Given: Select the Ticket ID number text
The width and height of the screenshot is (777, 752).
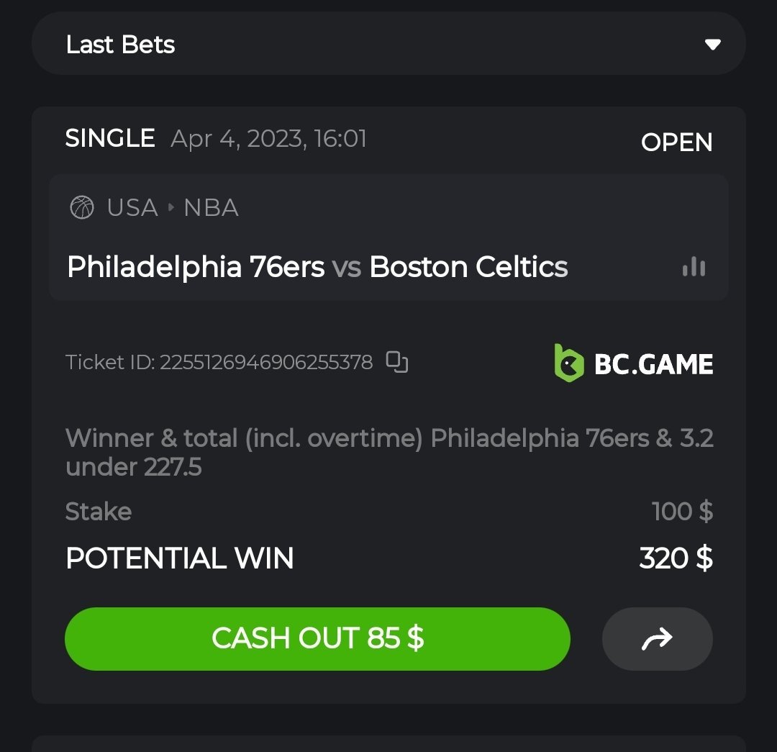Looking at the screenshot, I should 265,362.
